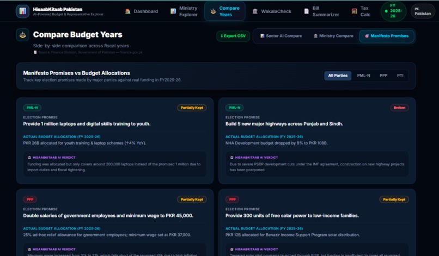Export data with Export CSV button
439x256 pixels.
[x=233, y=36]
